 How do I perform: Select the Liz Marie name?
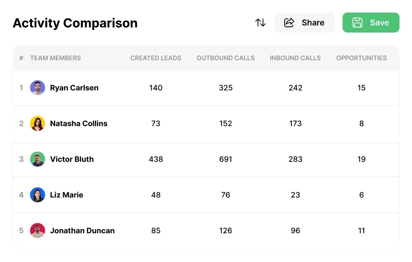coord(67,195)
